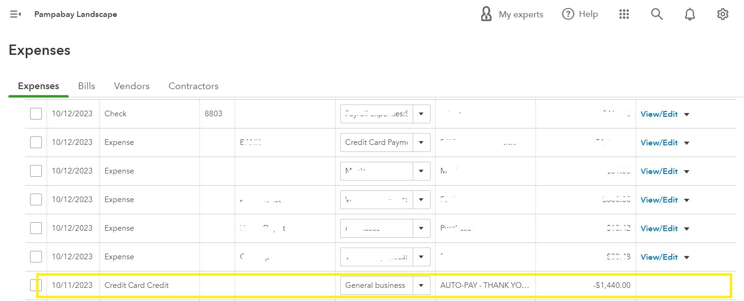Go to the Contractors tab
This screenshot has height=301, width=744.
(x=193, y=86)
